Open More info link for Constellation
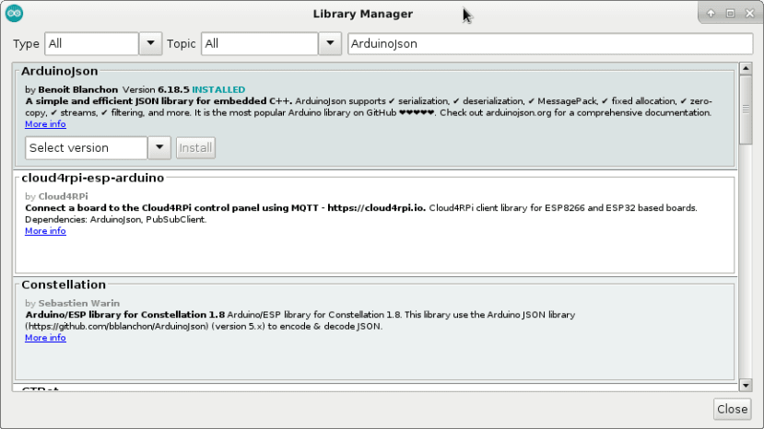764x429 pixels. [45, 338]
